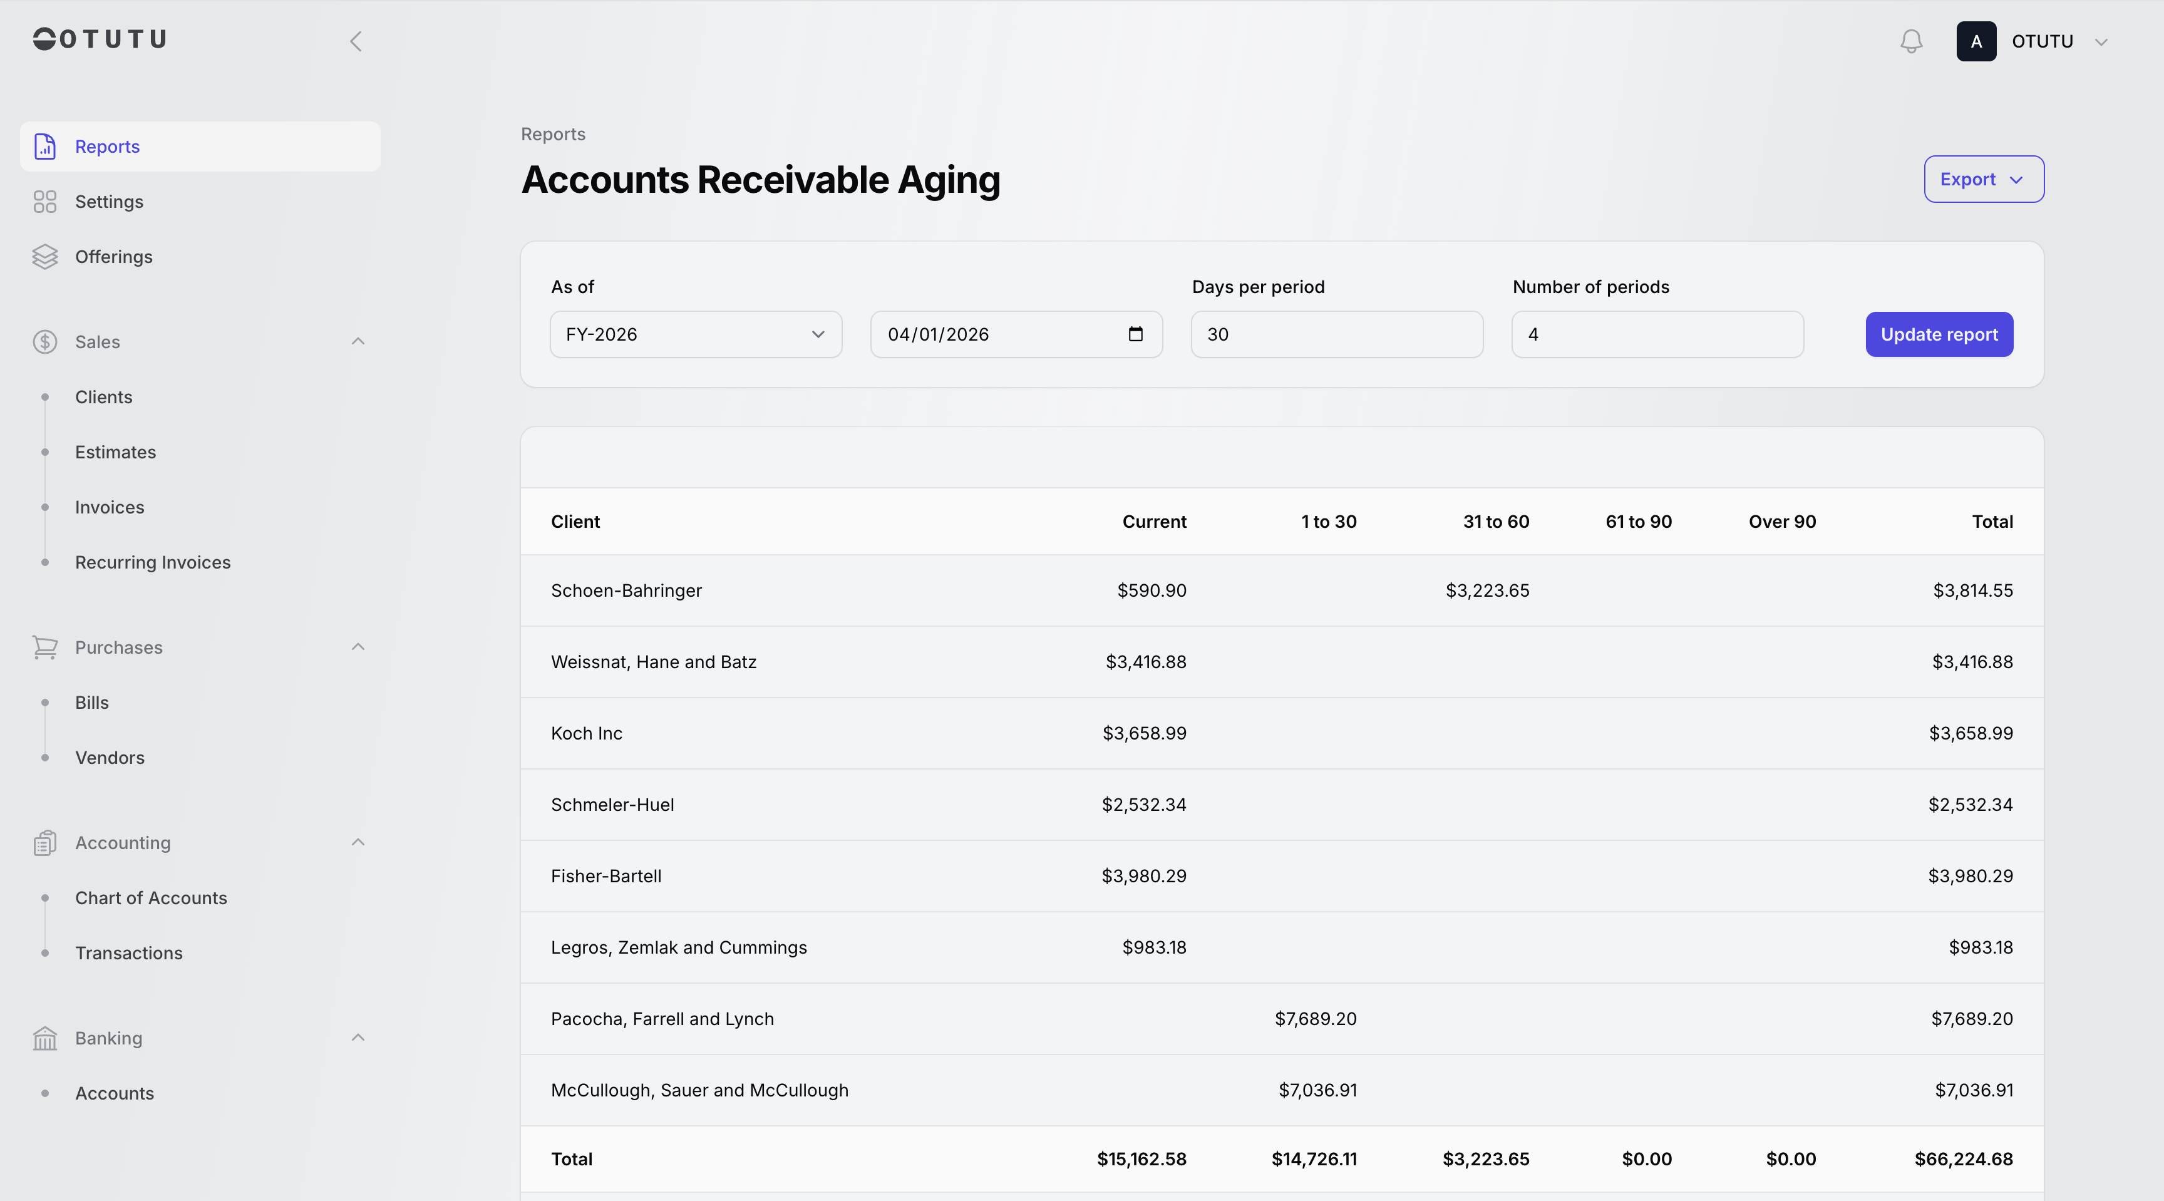Open the calendar picker icon in date field
The image size is (2164, 1201).
point(1135,334)
